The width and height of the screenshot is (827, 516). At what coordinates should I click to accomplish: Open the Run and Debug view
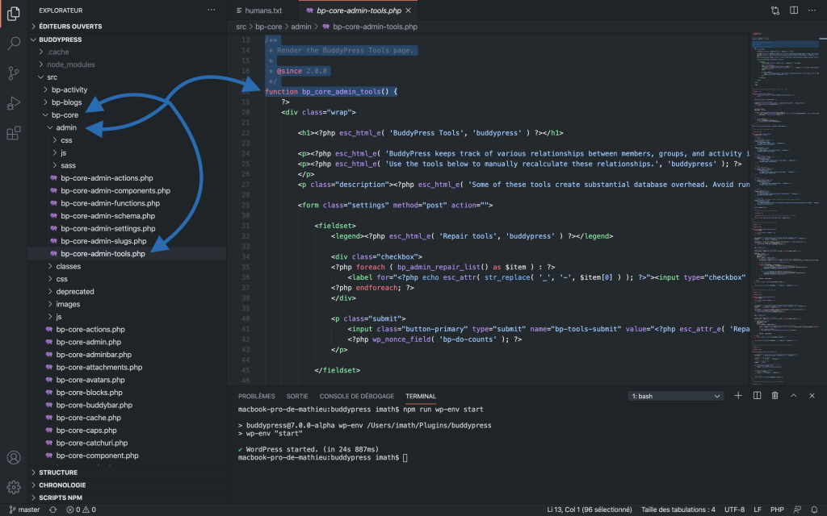point(14,103)
